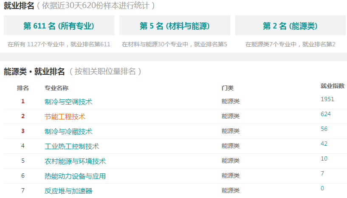Open the 制冷与冷藏技术 major link
Viewport: 347px width, 198px height.
click(x=68, y=131)
